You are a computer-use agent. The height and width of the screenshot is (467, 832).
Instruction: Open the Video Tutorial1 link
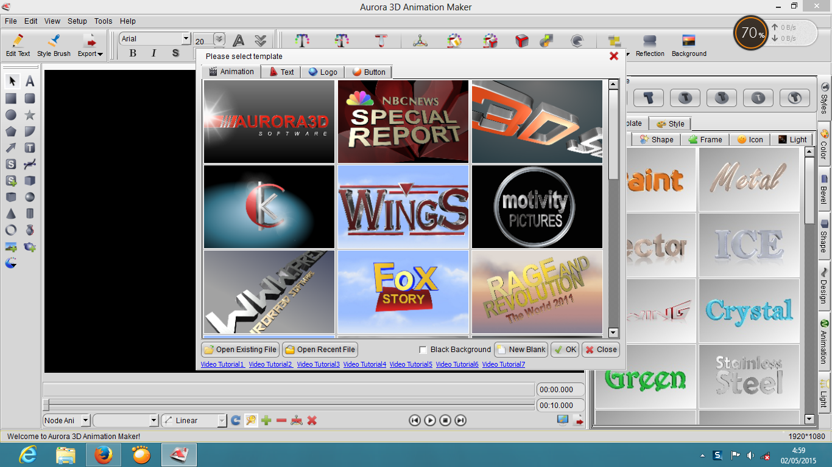pyautogui.click(x=222, y=364)
